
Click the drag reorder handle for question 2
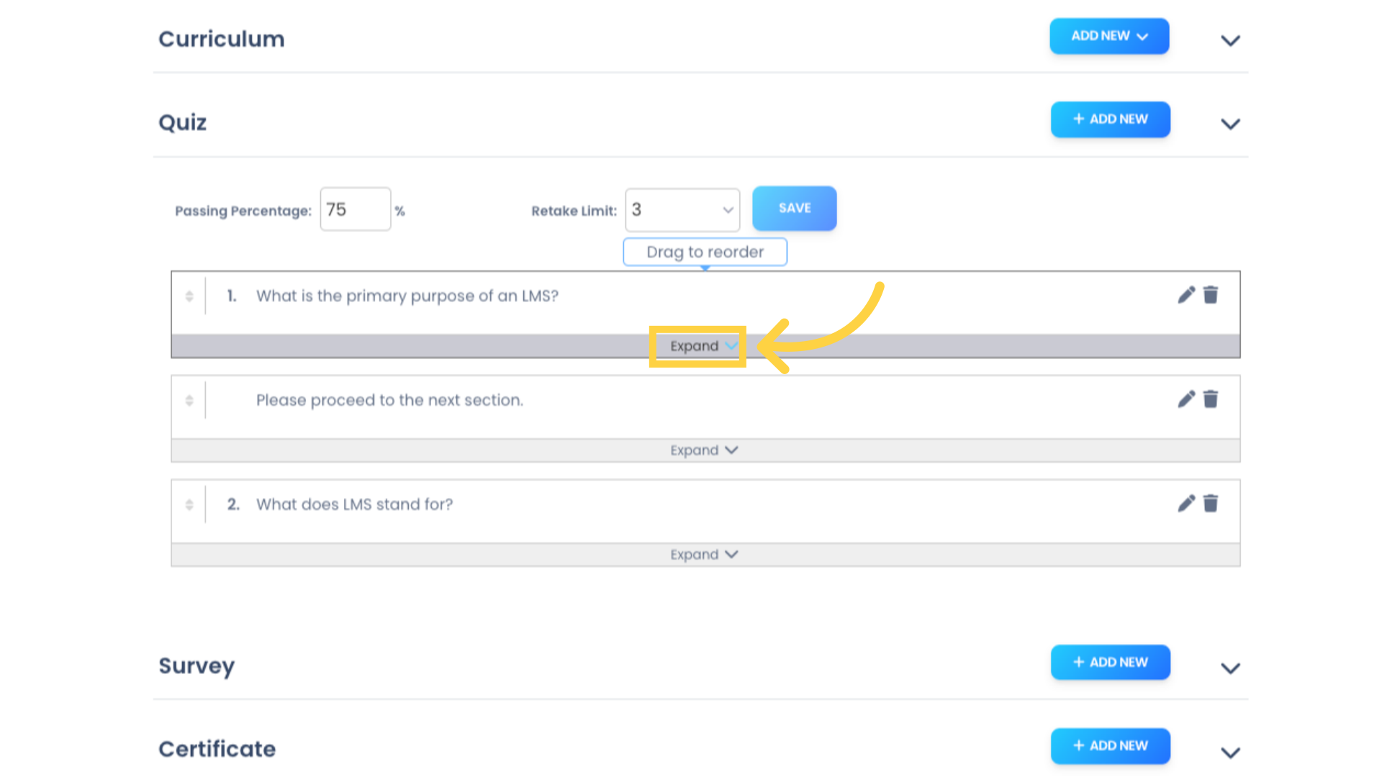pos(189,504)
